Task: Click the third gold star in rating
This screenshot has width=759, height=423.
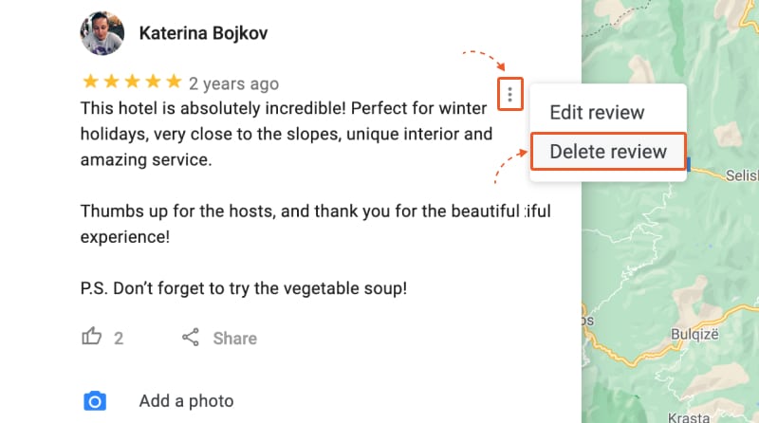Action: click(132, 83)
